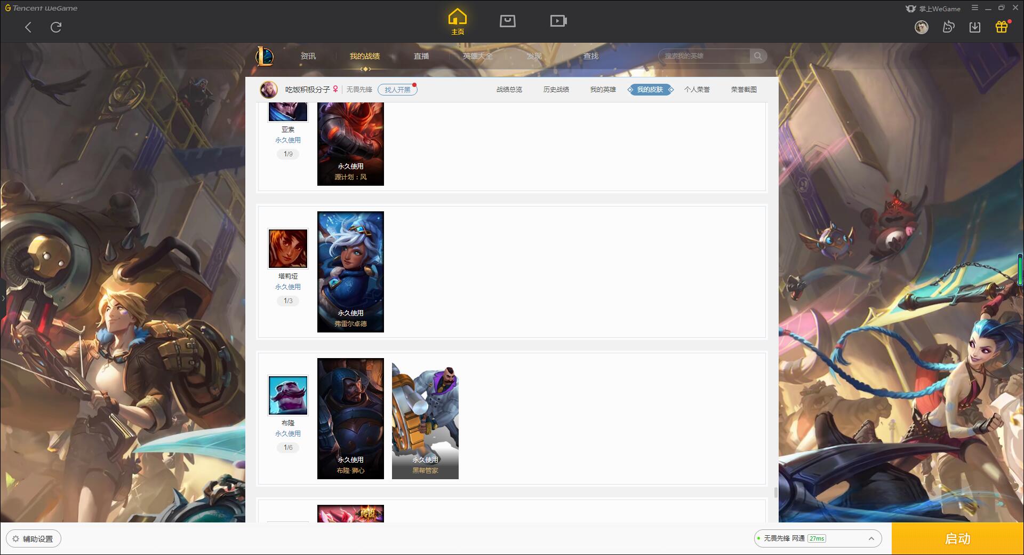Go back with the back arrow

point(28,27)
